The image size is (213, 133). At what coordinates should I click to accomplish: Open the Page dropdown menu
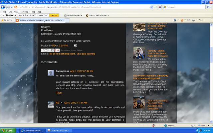pos(202,20)
